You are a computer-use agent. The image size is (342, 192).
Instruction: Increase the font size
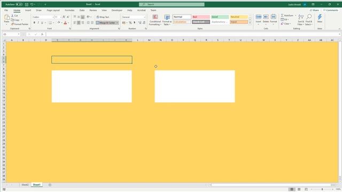(x=64, y=17)
